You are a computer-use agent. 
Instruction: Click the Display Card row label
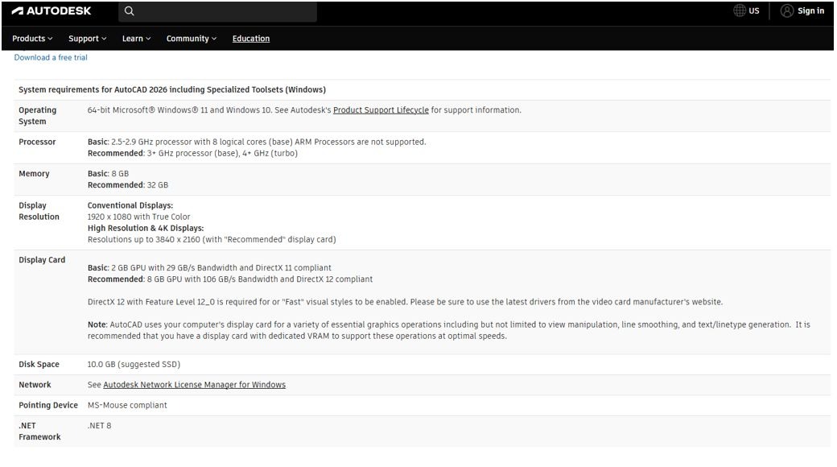click(42, 260)
